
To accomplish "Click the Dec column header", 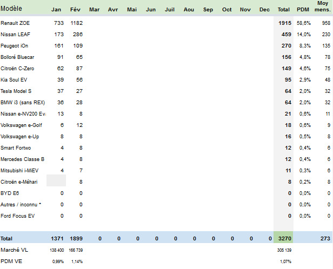I will click(264, 10).
